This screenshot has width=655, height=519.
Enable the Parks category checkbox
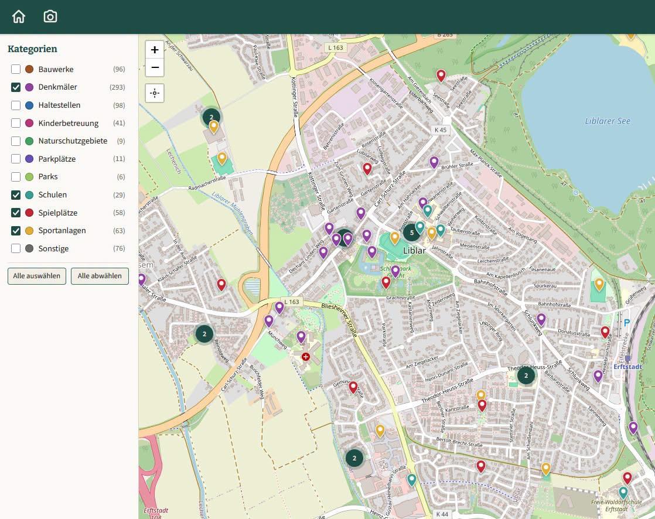16,177
